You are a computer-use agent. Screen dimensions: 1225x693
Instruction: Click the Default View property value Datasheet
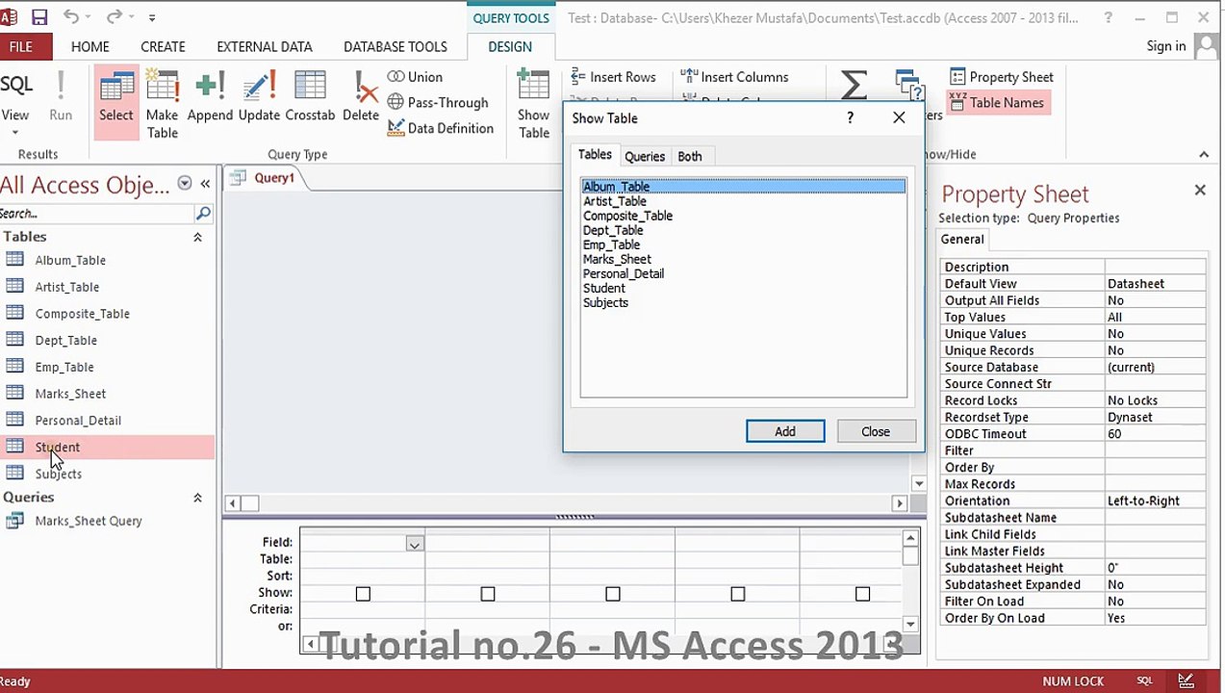(x=1155, y=284)
